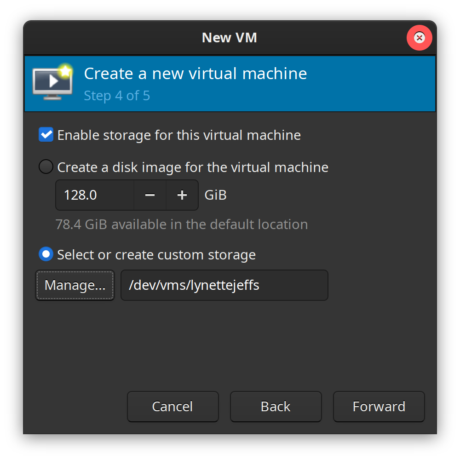This screenshot has height=460, width=460.
Task: Increase disk size with plus button
Action: (182, 195)
